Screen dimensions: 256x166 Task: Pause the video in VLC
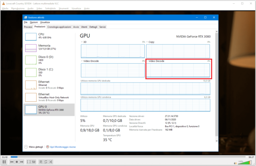(x=4, y=162)
